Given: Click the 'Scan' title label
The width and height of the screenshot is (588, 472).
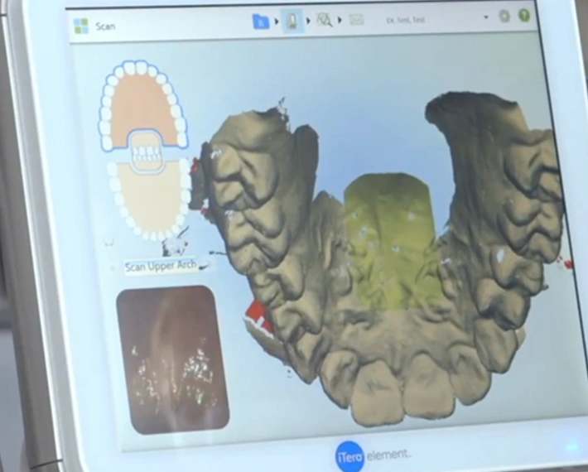Looking at the screenshot, I should click(105, 26).
